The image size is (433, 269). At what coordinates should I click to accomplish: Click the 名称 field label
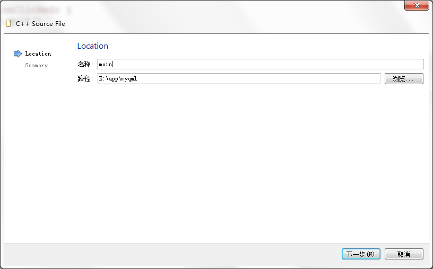pos(85,64)
